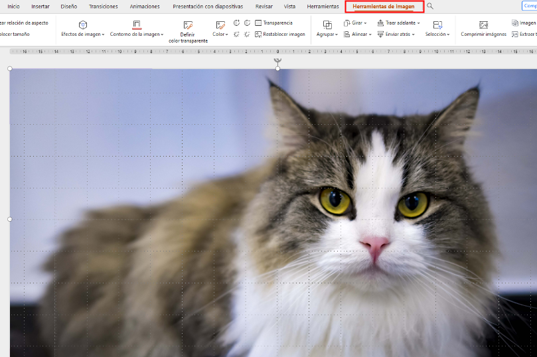Switch to the Insertar tab

pyautogui.click(x=40, y=6)
